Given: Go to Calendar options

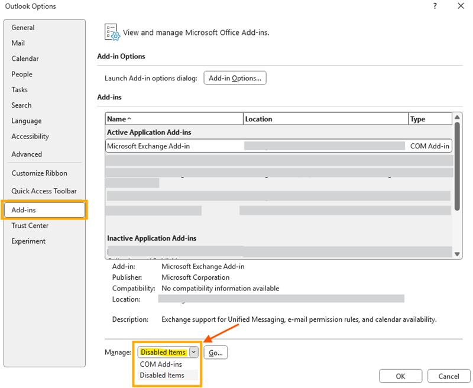Looking at the screenshot, I should click(25, 59).
